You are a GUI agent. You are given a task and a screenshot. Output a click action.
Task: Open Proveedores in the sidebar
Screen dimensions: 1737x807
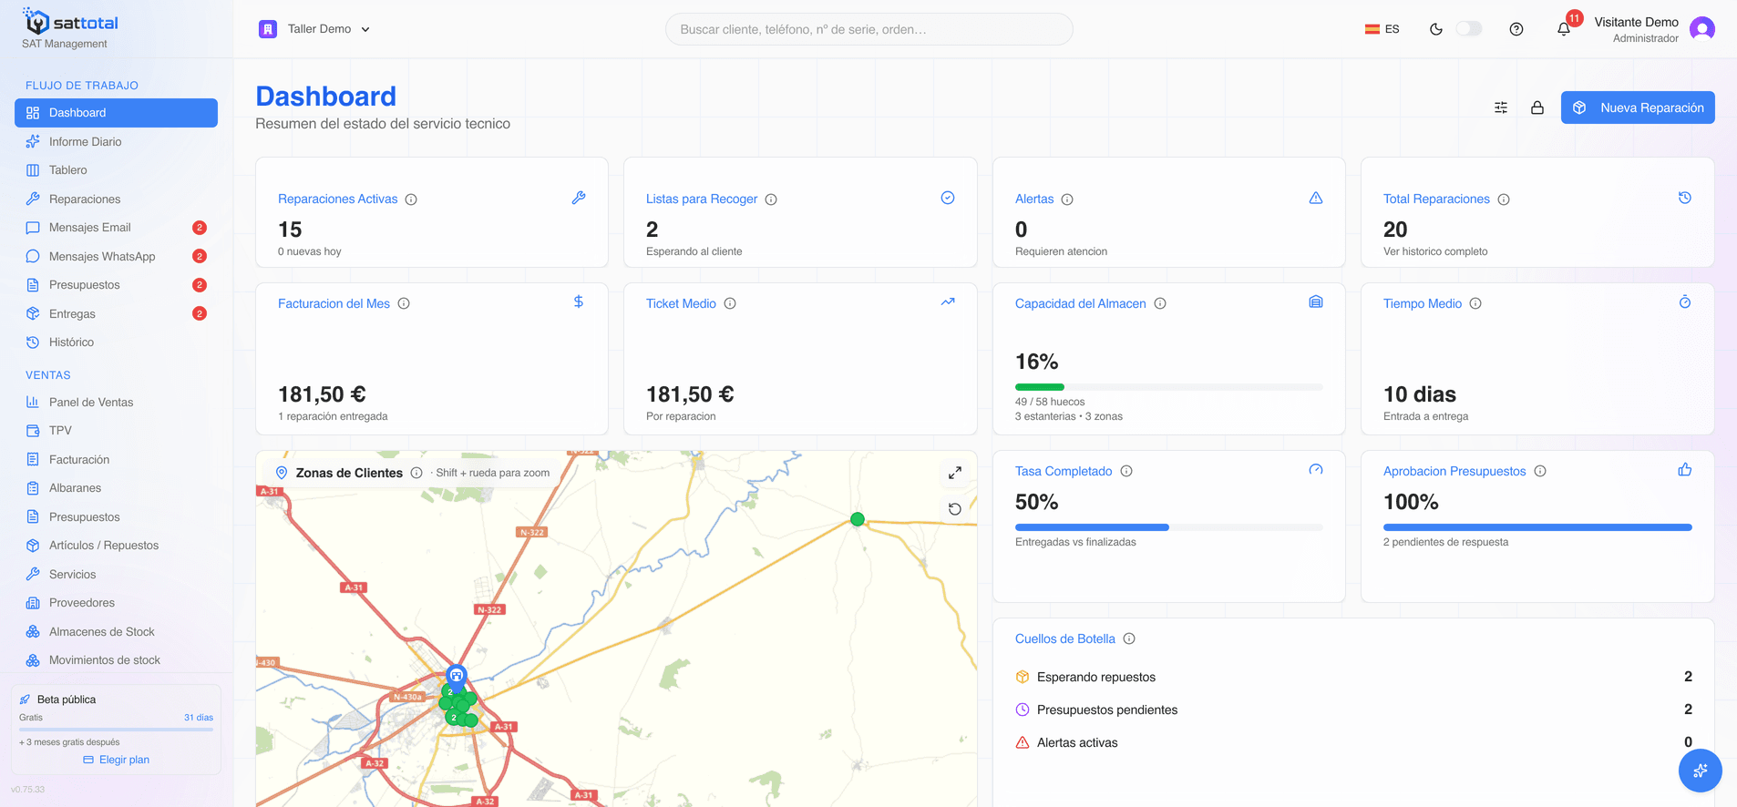116,603
